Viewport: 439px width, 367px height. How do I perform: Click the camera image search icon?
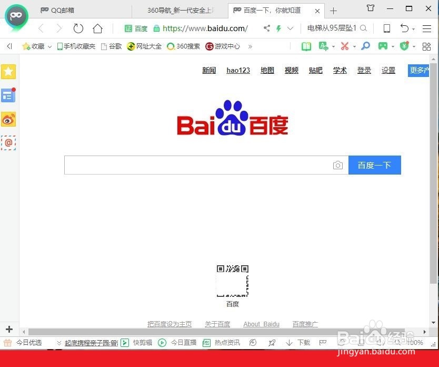pos(338,165)
